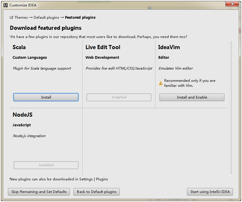Screen dimensions: 242x202
Task: Click the Installed button under NodeJS
Action: click(x=46, y=165)
